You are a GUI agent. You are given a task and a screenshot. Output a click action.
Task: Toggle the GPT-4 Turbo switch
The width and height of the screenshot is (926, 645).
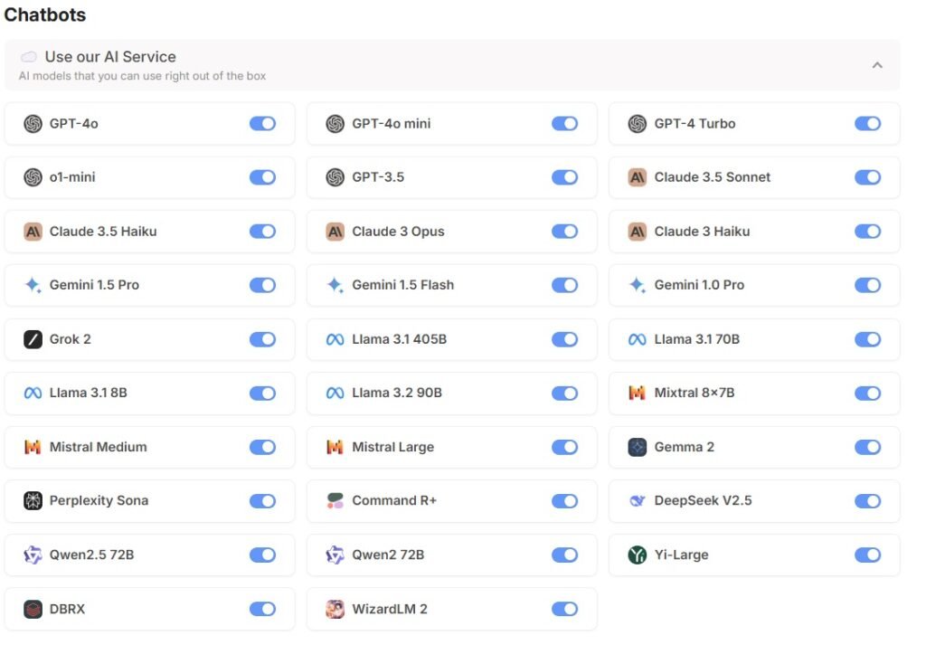point(868,123)
